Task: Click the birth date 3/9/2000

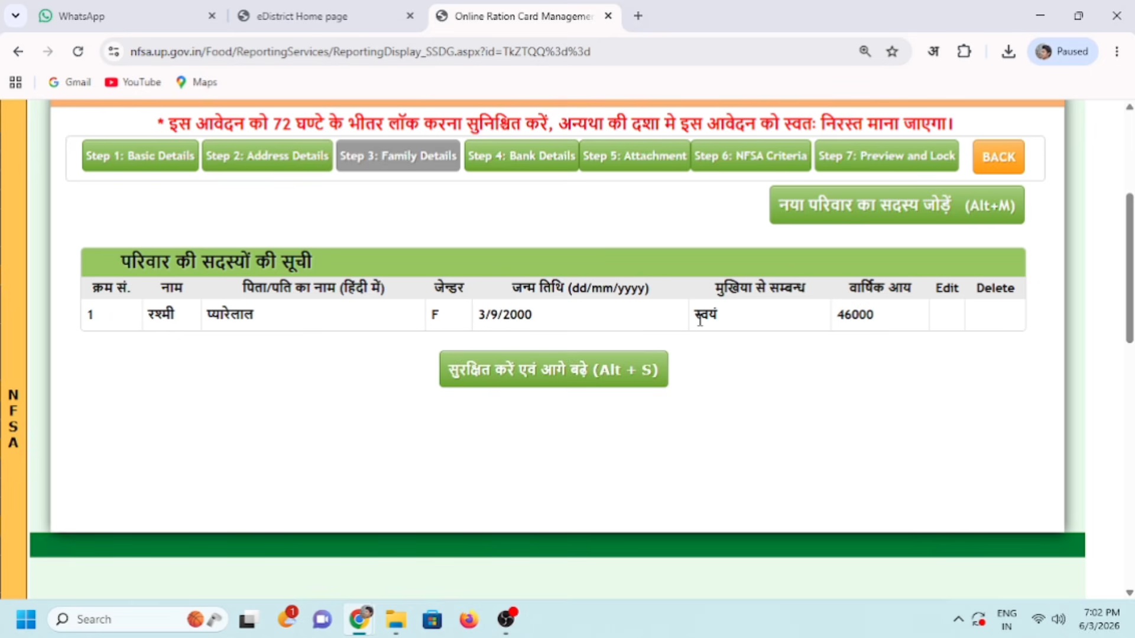Action: pyautogui.click(x=505, y=314)
